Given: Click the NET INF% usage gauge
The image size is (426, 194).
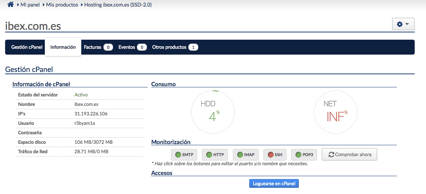Looking at the screenshot, I should (336, 112).
